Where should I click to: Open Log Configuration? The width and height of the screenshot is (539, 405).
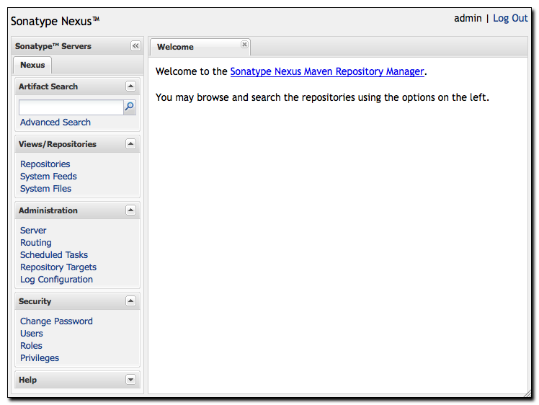pos(56,280)
